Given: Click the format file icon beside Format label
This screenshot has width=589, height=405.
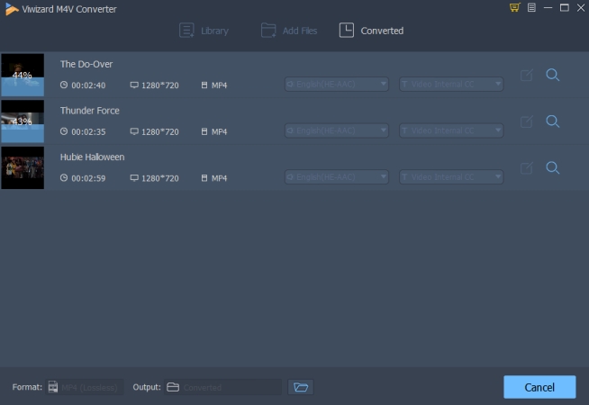Looking at the screenshot, I should click(53, 387).
